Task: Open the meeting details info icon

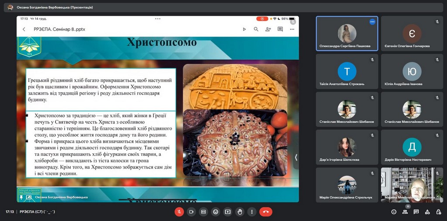Action: click(394, 212)
